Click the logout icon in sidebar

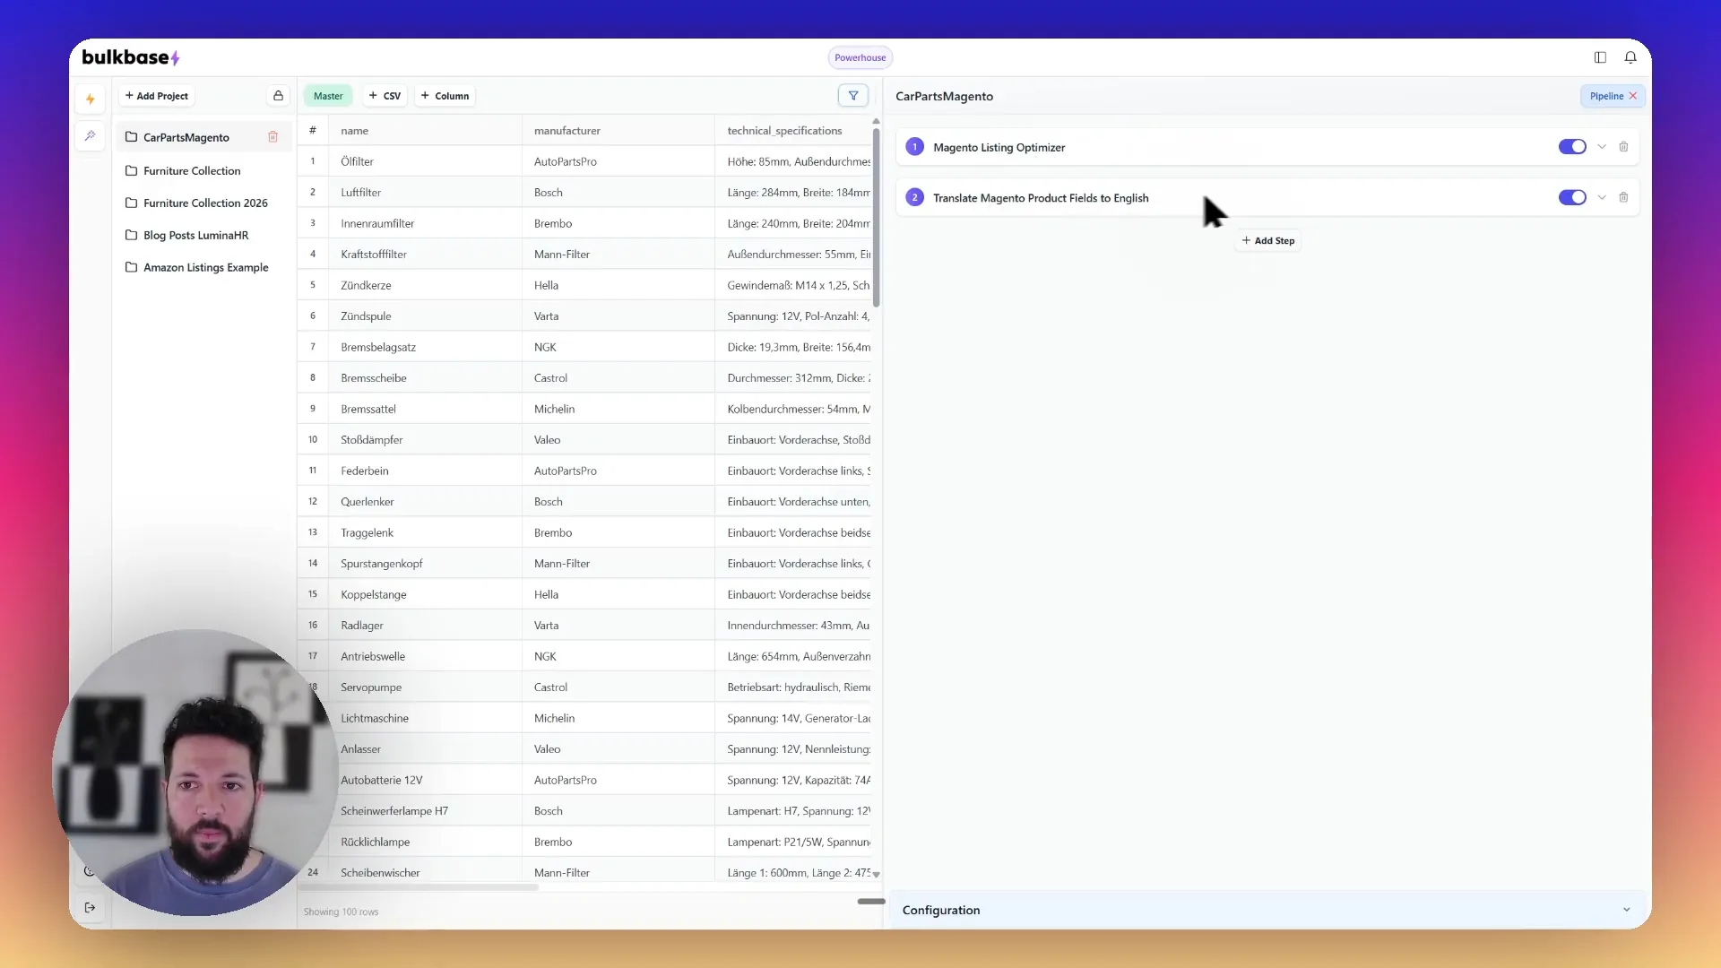coord(90,907)
